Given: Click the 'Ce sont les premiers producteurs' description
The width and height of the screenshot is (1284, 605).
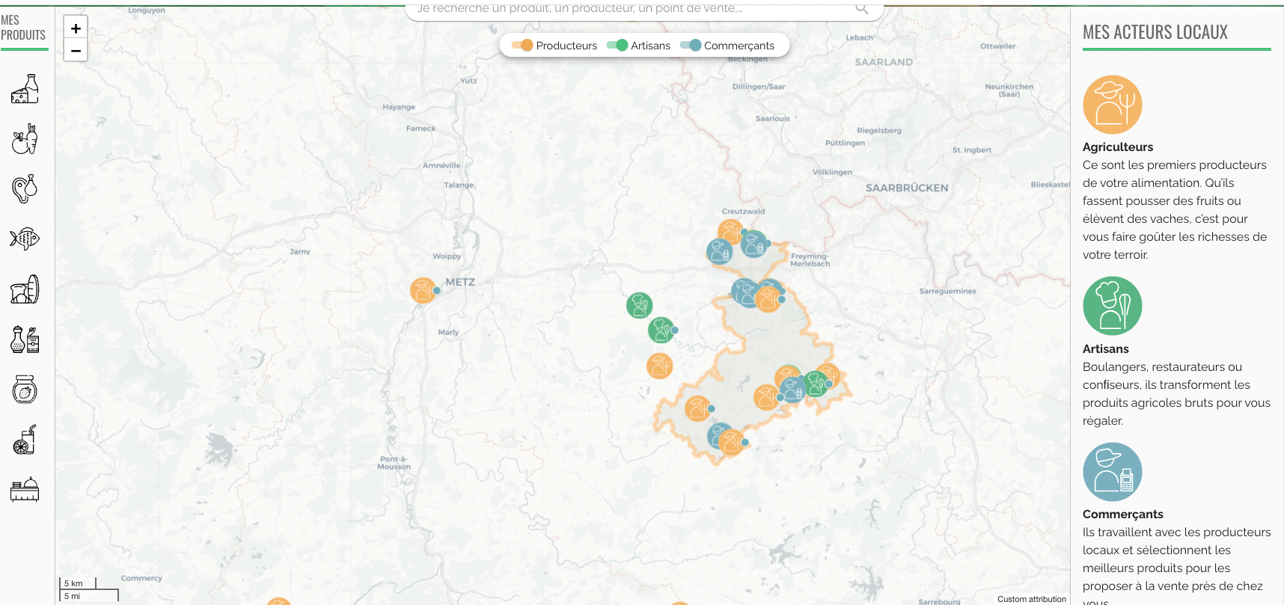Looking at the screenshot, I should pyautogui.click(x=1175, y=210).
